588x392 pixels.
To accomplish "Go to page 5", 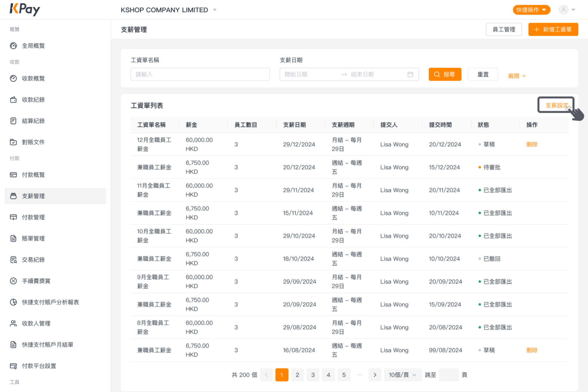I will coord(344,375).
